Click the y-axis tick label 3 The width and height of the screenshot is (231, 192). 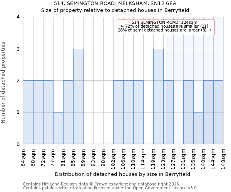pyautogui.click(x=18, y=49)
